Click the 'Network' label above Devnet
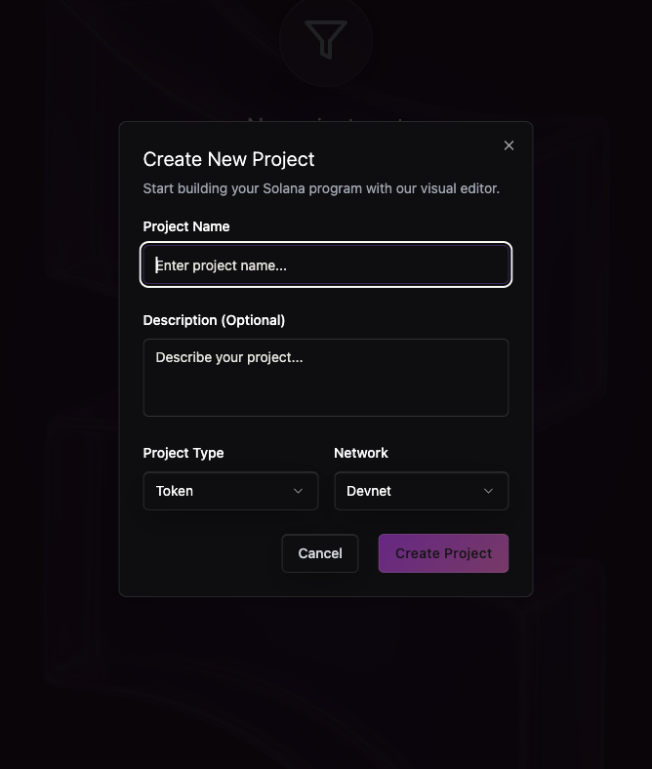652x769 pixels. (361, 453)
